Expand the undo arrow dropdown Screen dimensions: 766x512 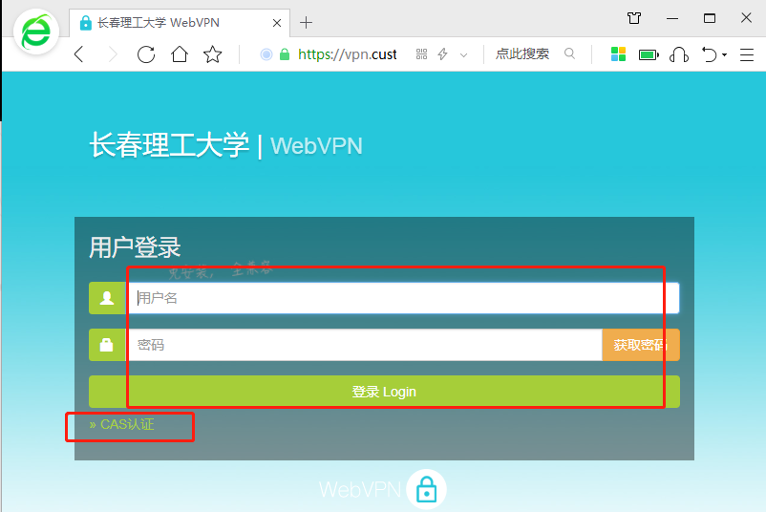[x=725, y=54]
